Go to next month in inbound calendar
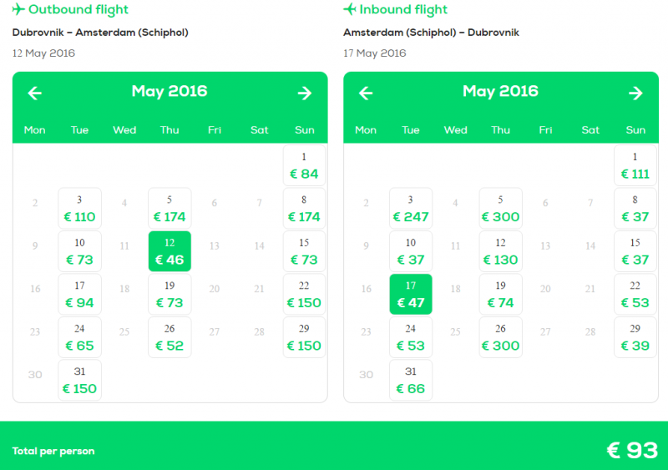The width and height of the screenshot is (668, 470). coord(636,93)
